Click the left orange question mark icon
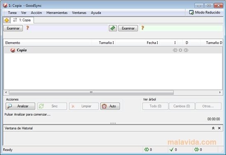Viewport: 226px width, 155px height. coord(28,28)
